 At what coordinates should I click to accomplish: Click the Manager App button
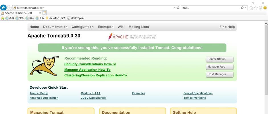pyautogui.click(x=220, y=67)
